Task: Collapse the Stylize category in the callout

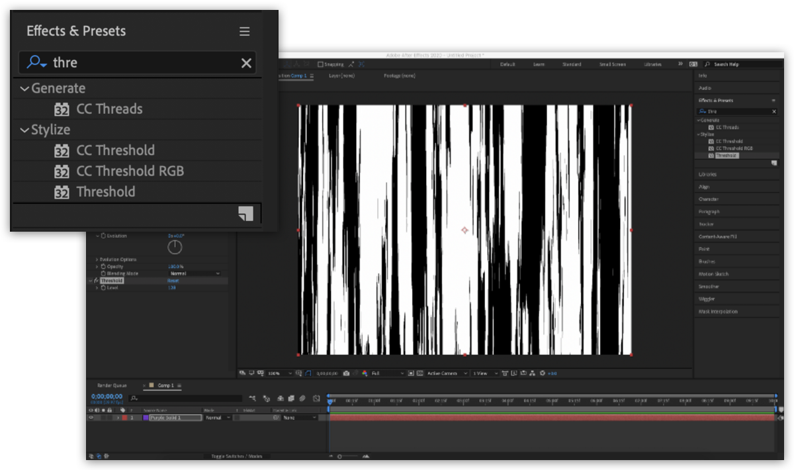Action: [24, 130]
